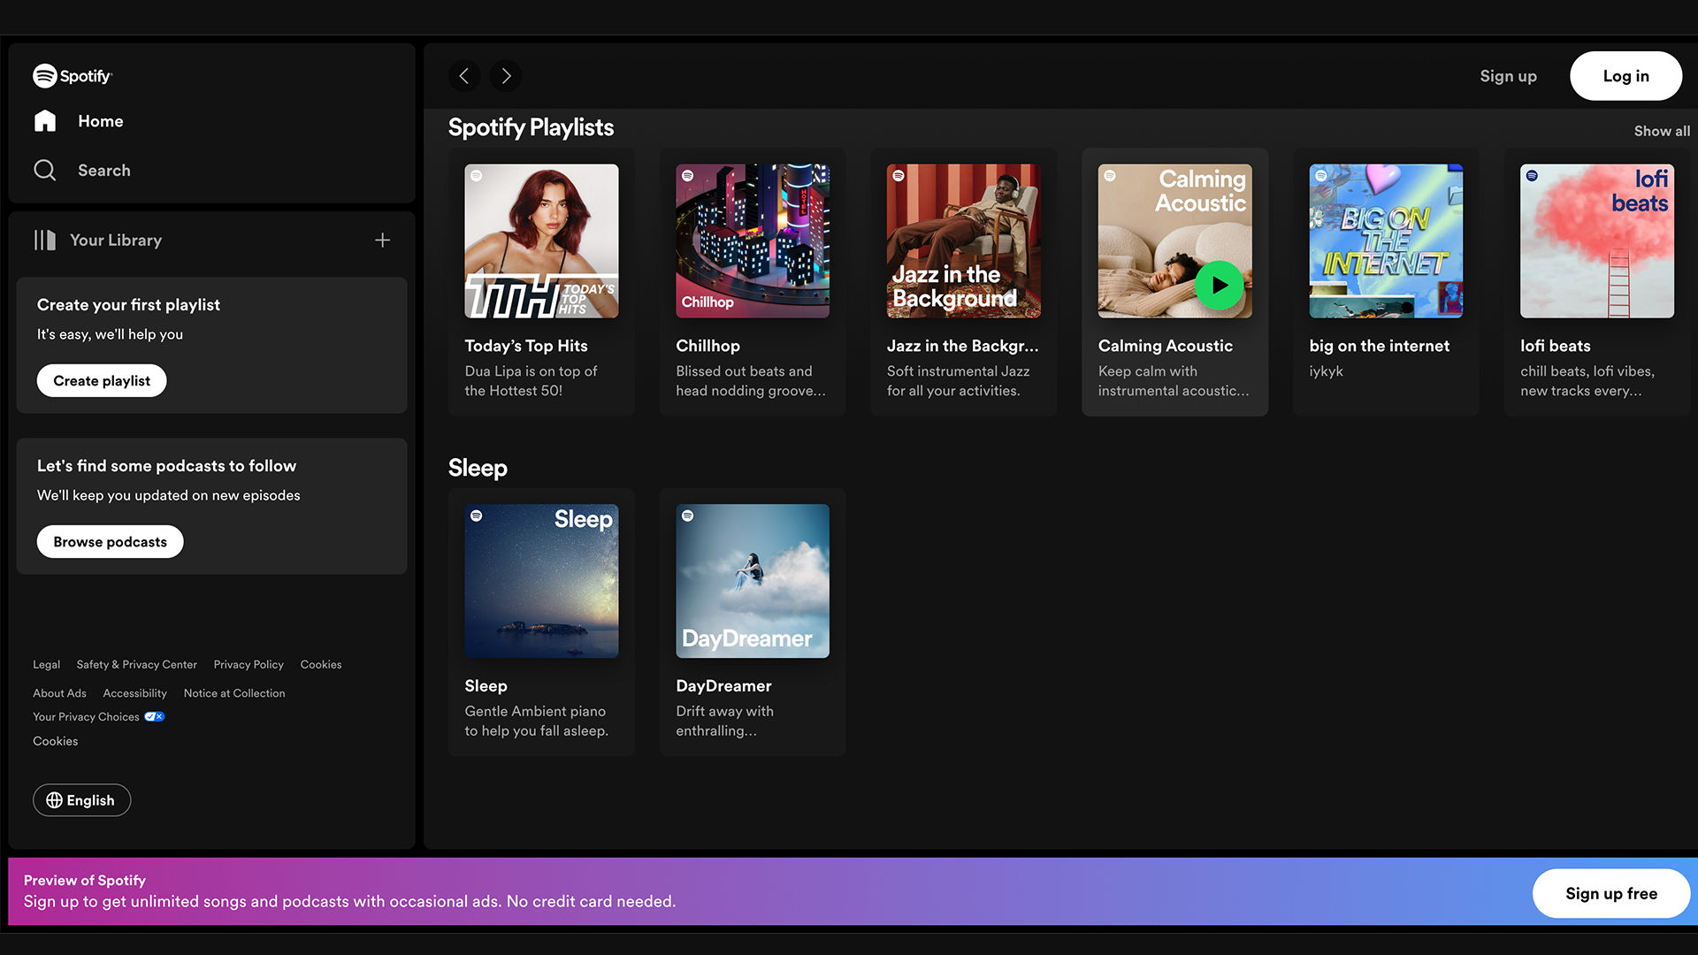Click the Spotify logo in the sidebar
1698x955 pixels.
[73, 76]
